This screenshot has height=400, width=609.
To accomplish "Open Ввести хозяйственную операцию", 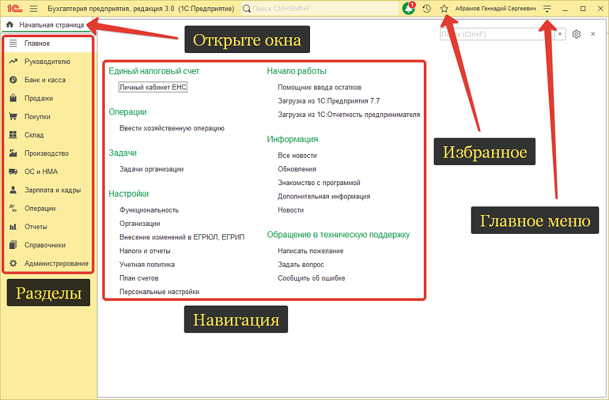I will (172, 128).
